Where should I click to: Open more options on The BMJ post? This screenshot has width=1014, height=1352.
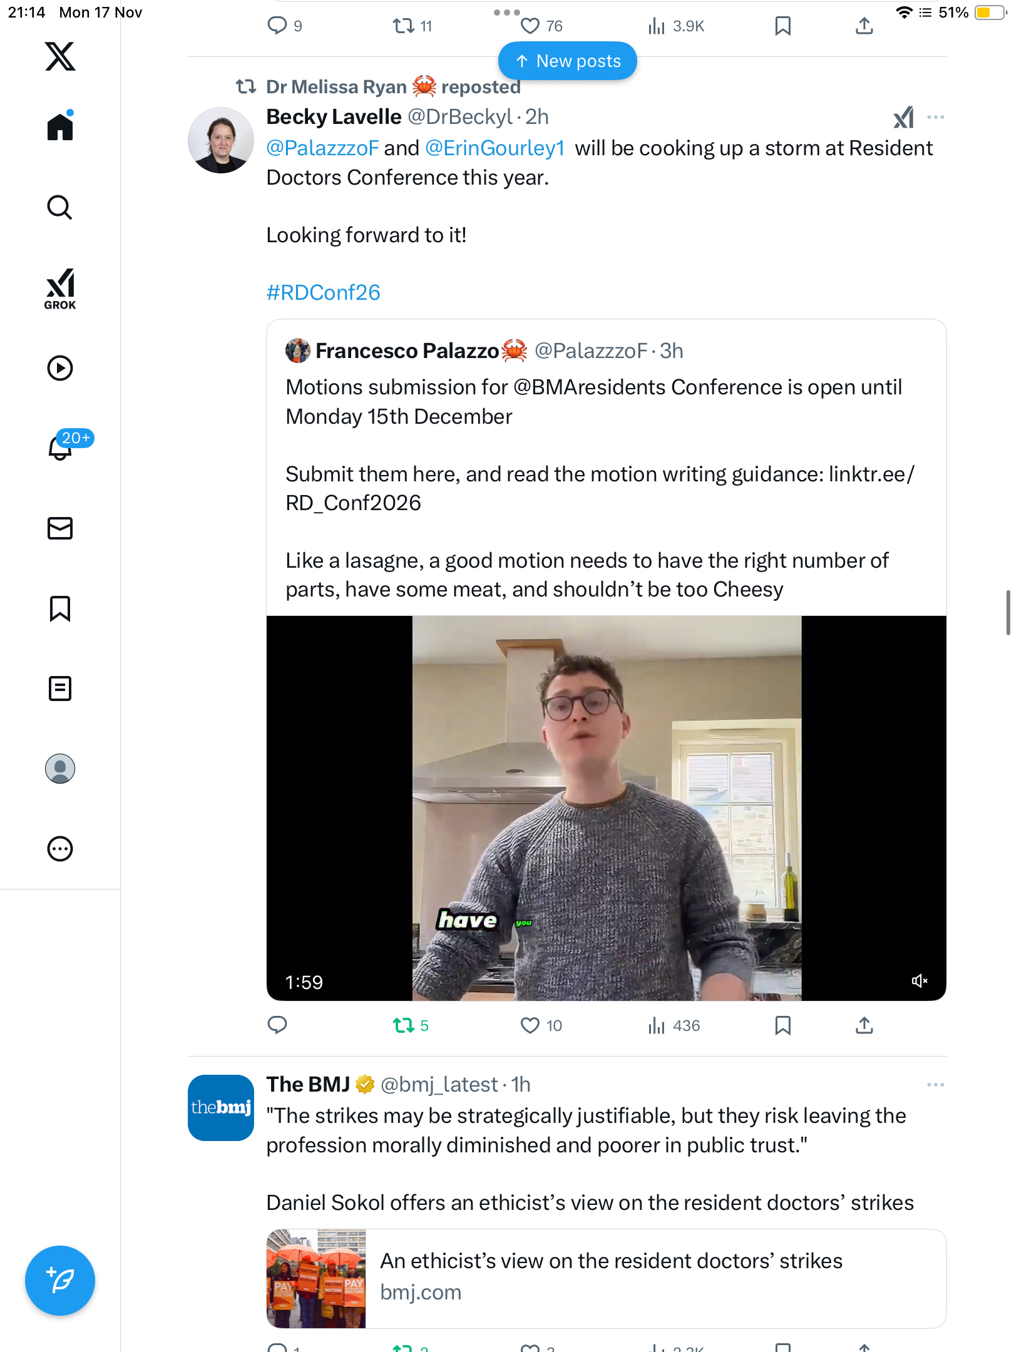(936, 1085)
